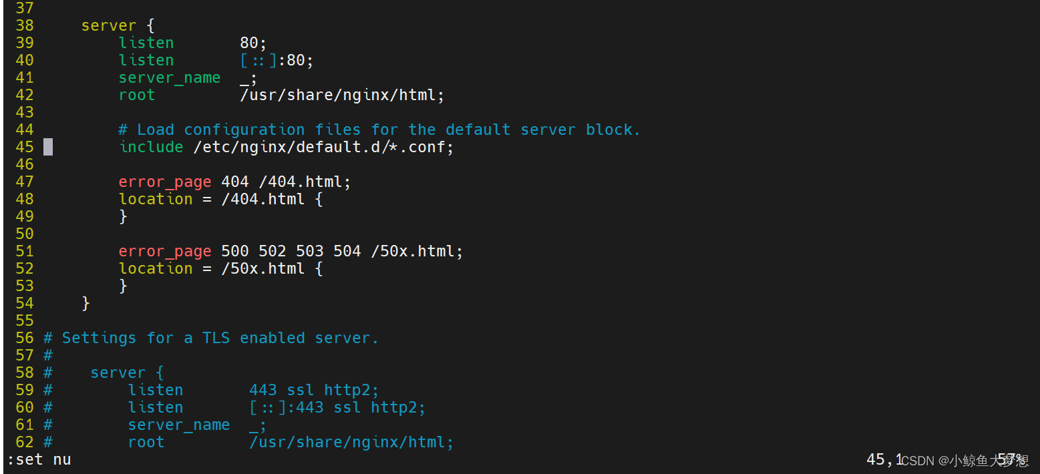
Task: Click the server keyword on line 38
Action: [x=109, y=25]
